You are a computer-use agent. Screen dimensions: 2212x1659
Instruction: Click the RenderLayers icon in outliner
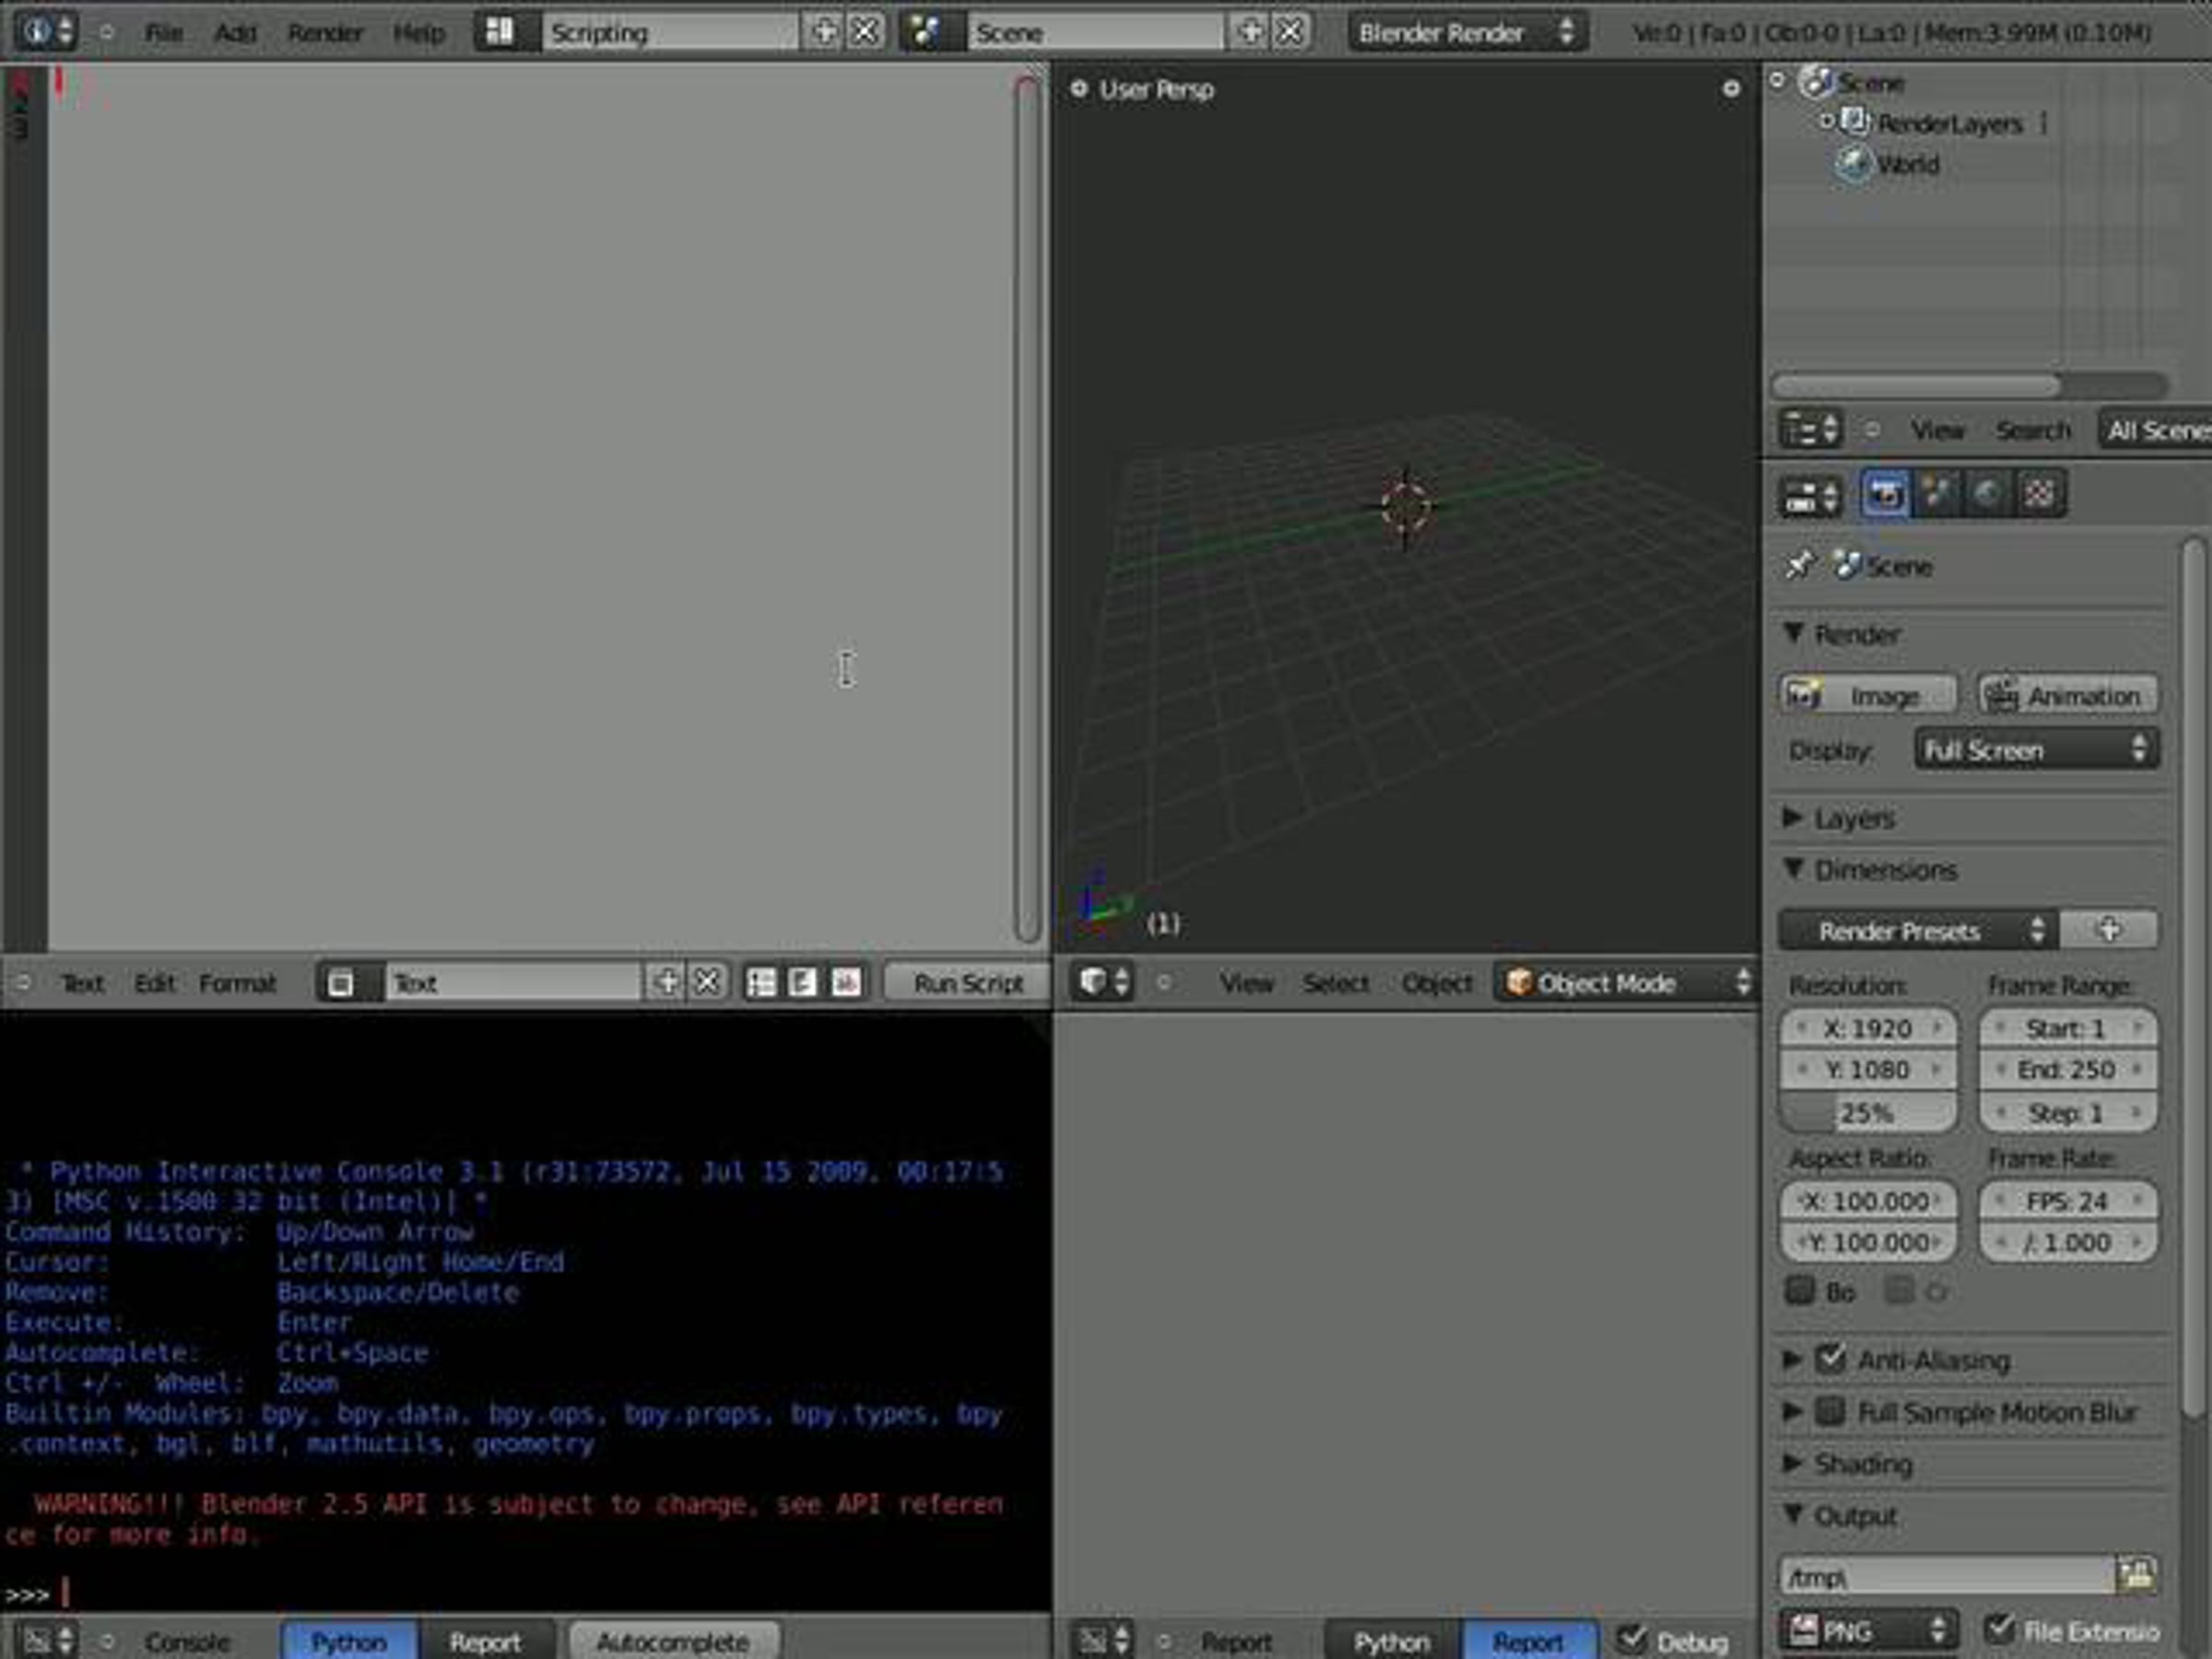[x=1856, y=122]
